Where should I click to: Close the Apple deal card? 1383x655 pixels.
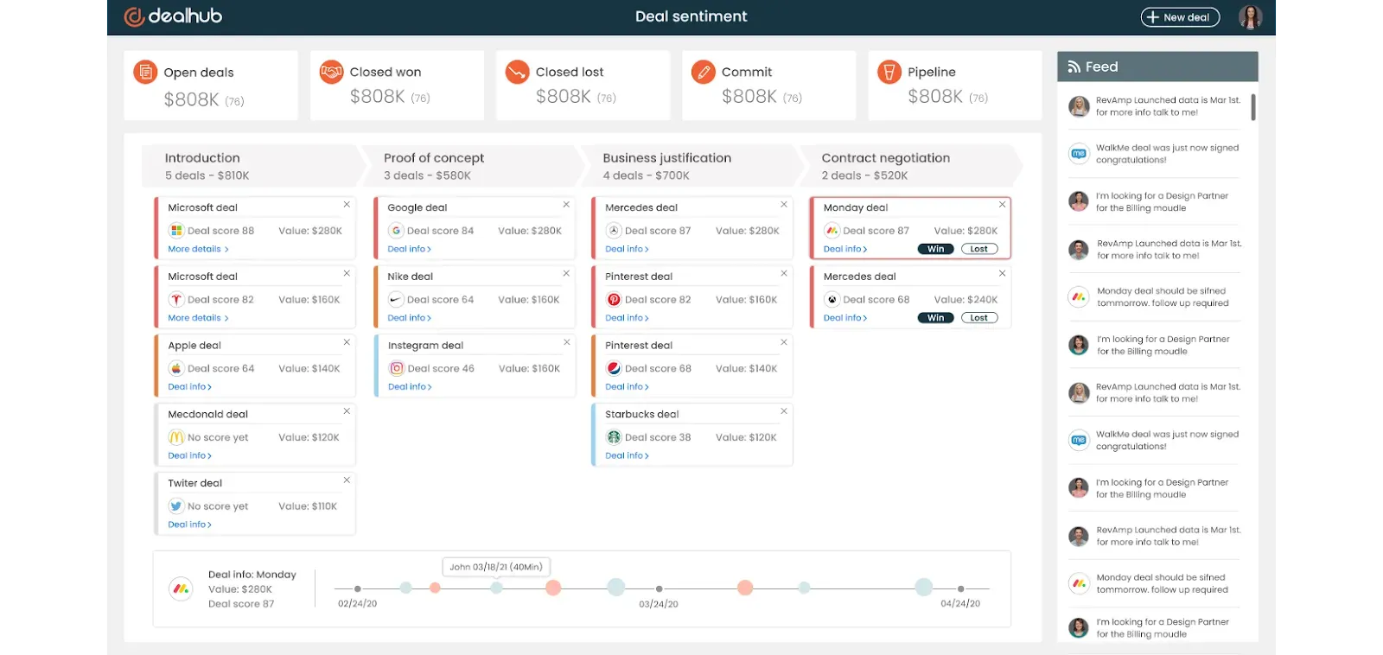pyautogui.click(x=347, y=342)
